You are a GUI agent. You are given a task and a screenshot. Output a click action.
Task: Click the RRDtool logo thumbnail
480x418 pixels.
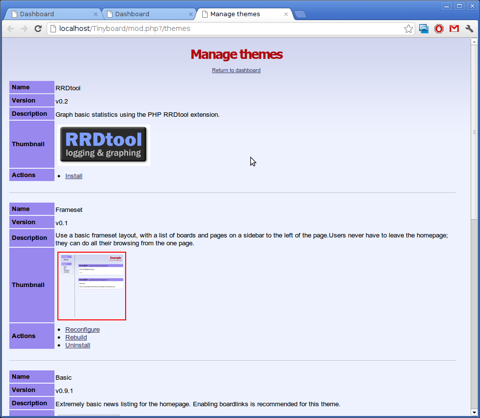(104, 145)
